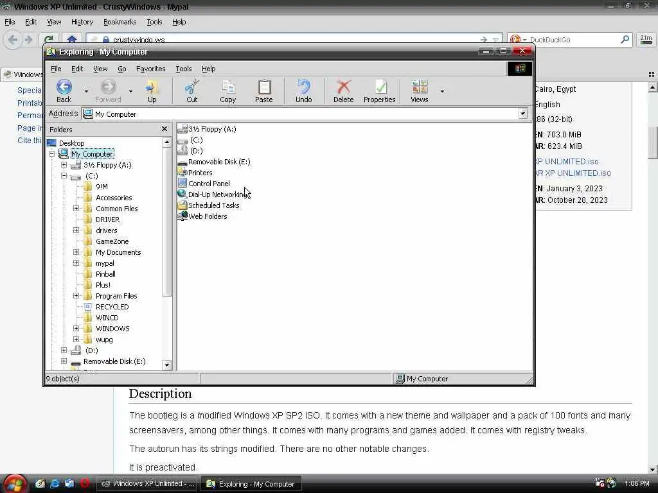
Task: Select Removable Disk (E:) in right pane
Action: 214,162
